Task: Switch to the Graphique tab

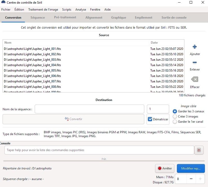Action: coord(119,18)
